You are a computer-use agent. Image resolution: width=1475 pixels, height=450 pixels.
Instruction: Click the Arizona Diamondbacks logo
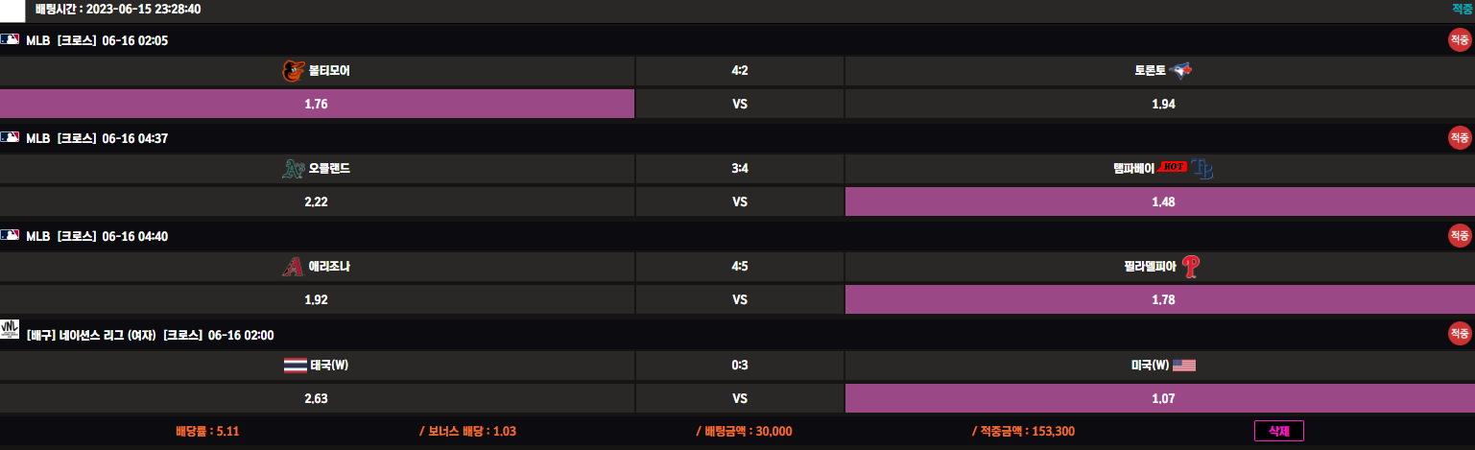coord(293,267)
